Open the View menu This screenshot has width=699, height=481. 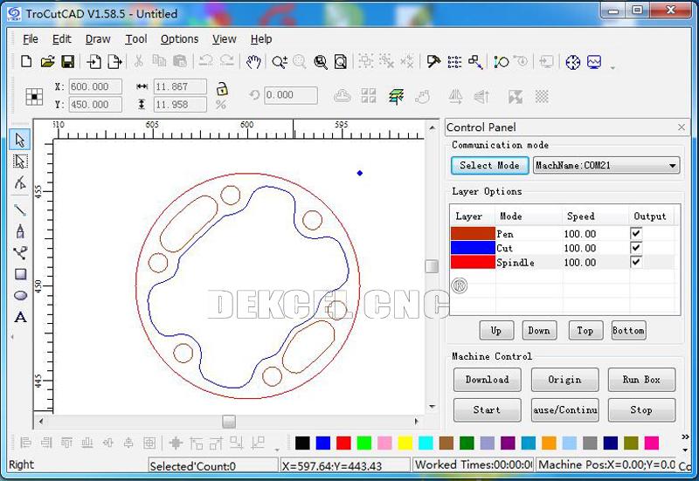(225, 39)
